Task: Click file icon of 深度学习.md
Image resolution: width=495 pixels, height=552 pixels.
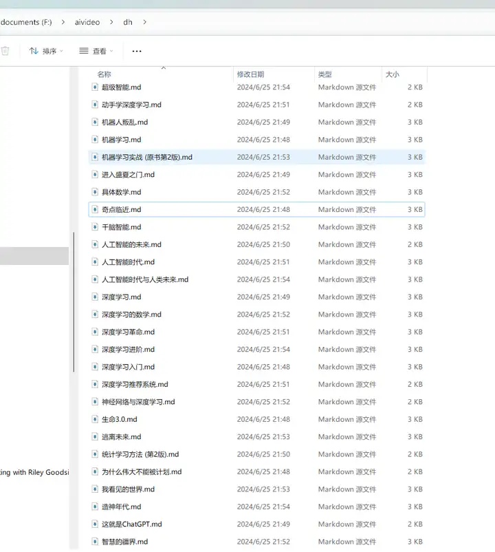Action: [95, 297]
